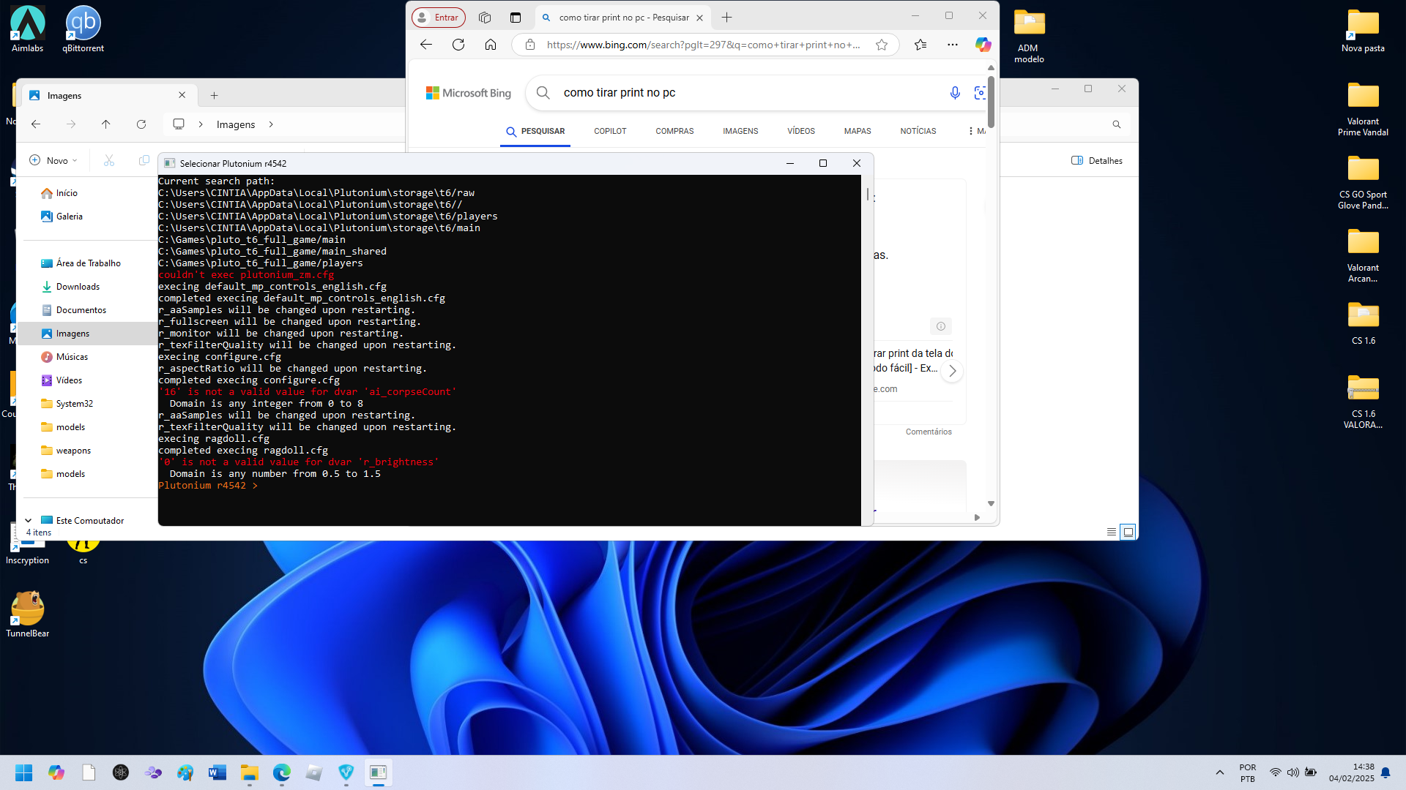Open Edge Copilot icon in toolbar

pyautogui.click(x=983, y=45)
